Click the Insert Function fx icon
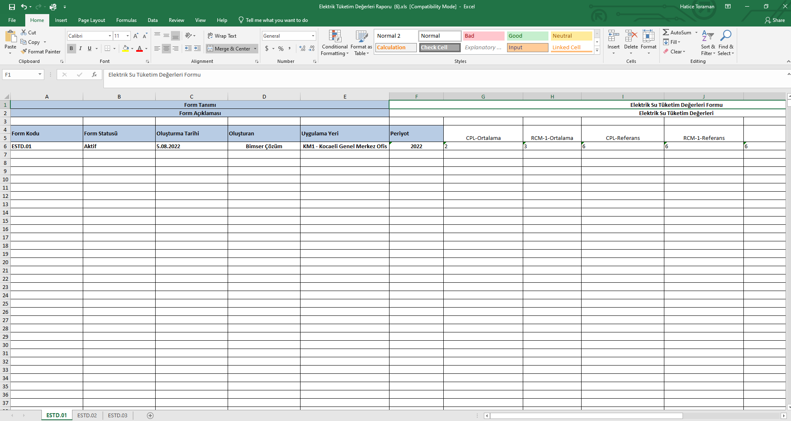Screen dimensions: 791x421 [x=94, y=75]
